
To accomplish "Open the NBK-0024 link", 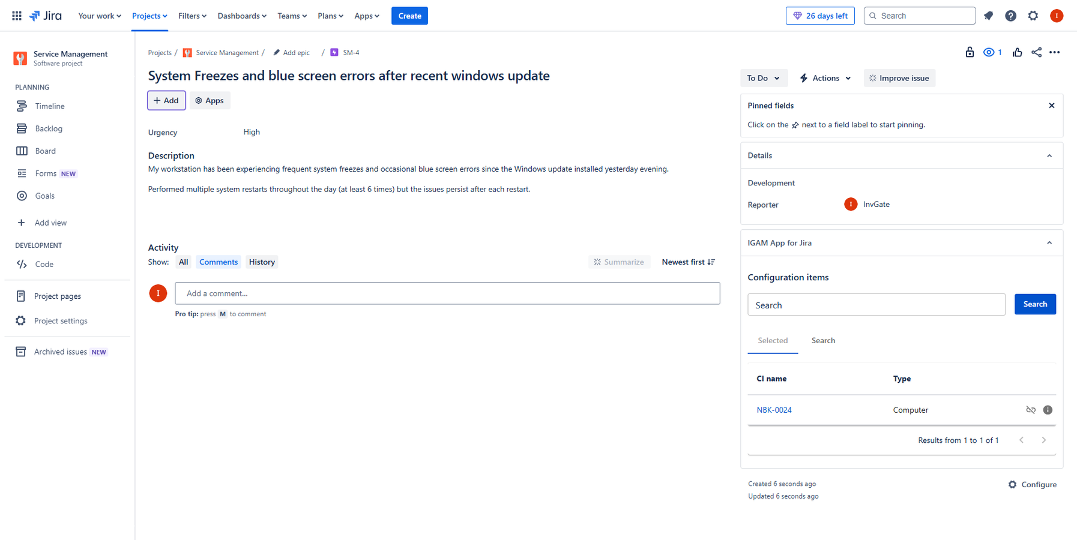I will pyautogui.click(x=774, y=410).
